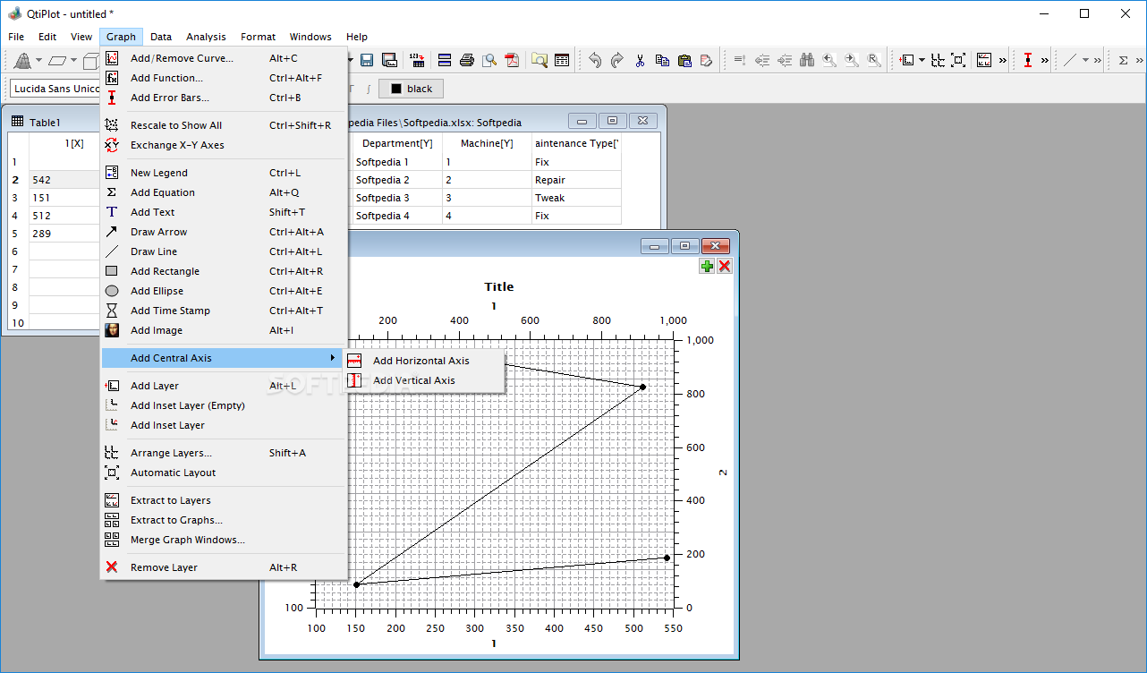
Task: Click the recalculate table values icon
Action: (418, 60)
